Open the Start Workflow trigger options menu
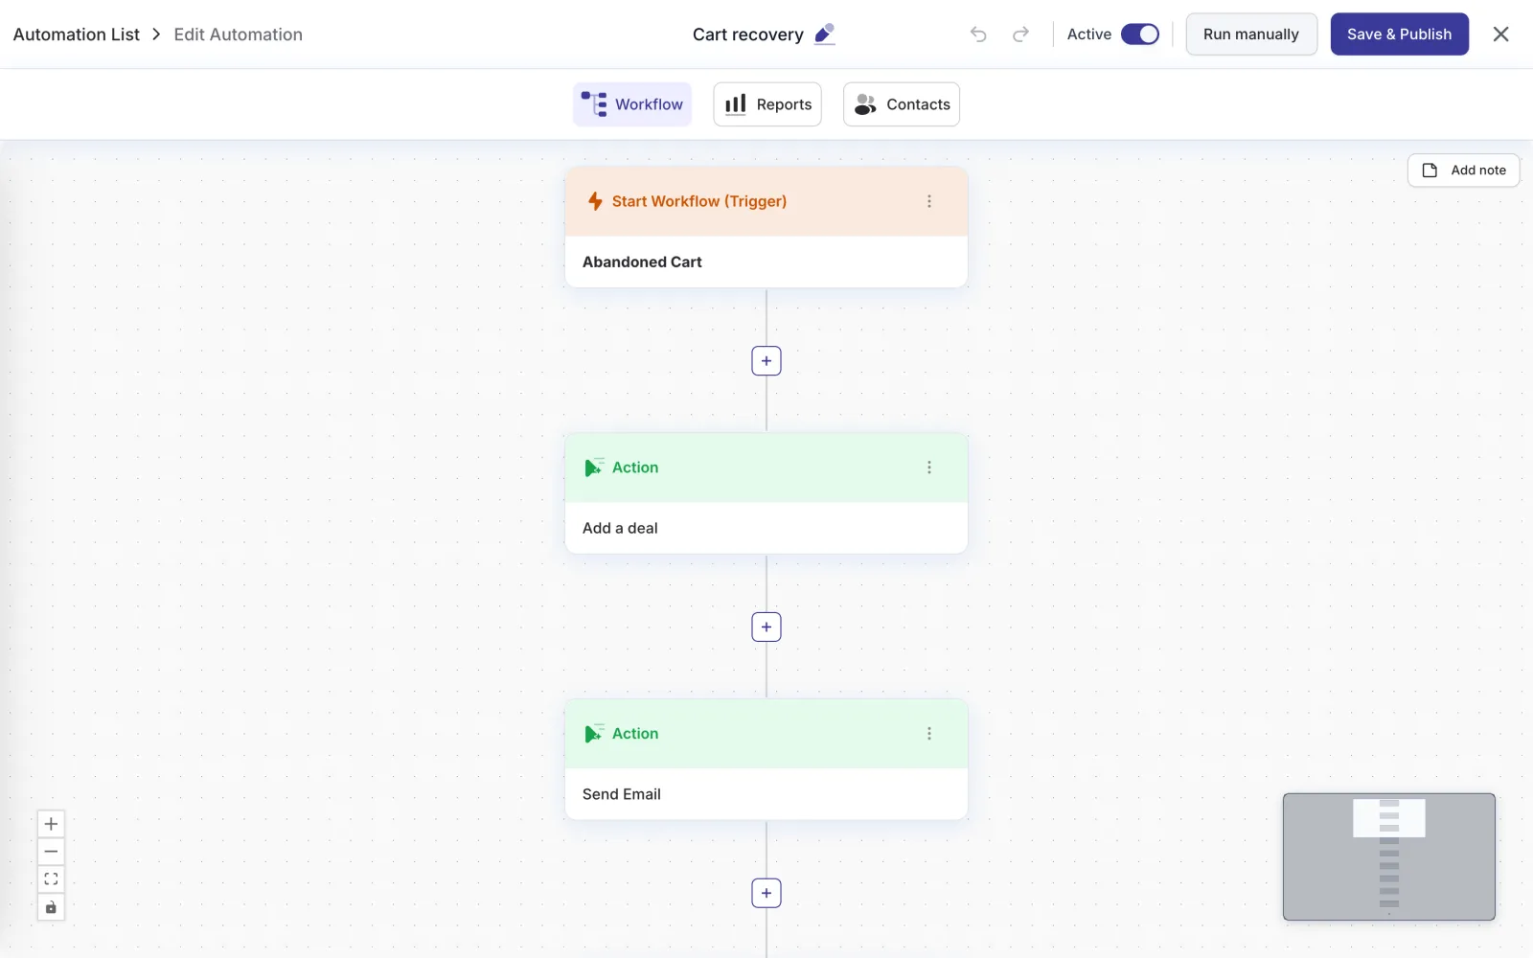Screen dimensions: 1533x958 click(929, 201)
